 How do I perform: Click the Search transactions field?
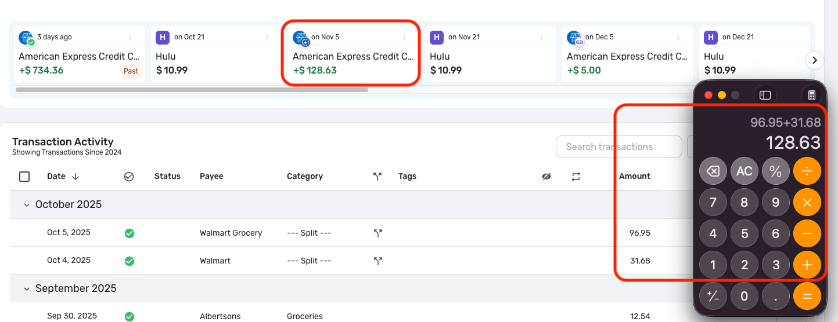tap(618, 147)
